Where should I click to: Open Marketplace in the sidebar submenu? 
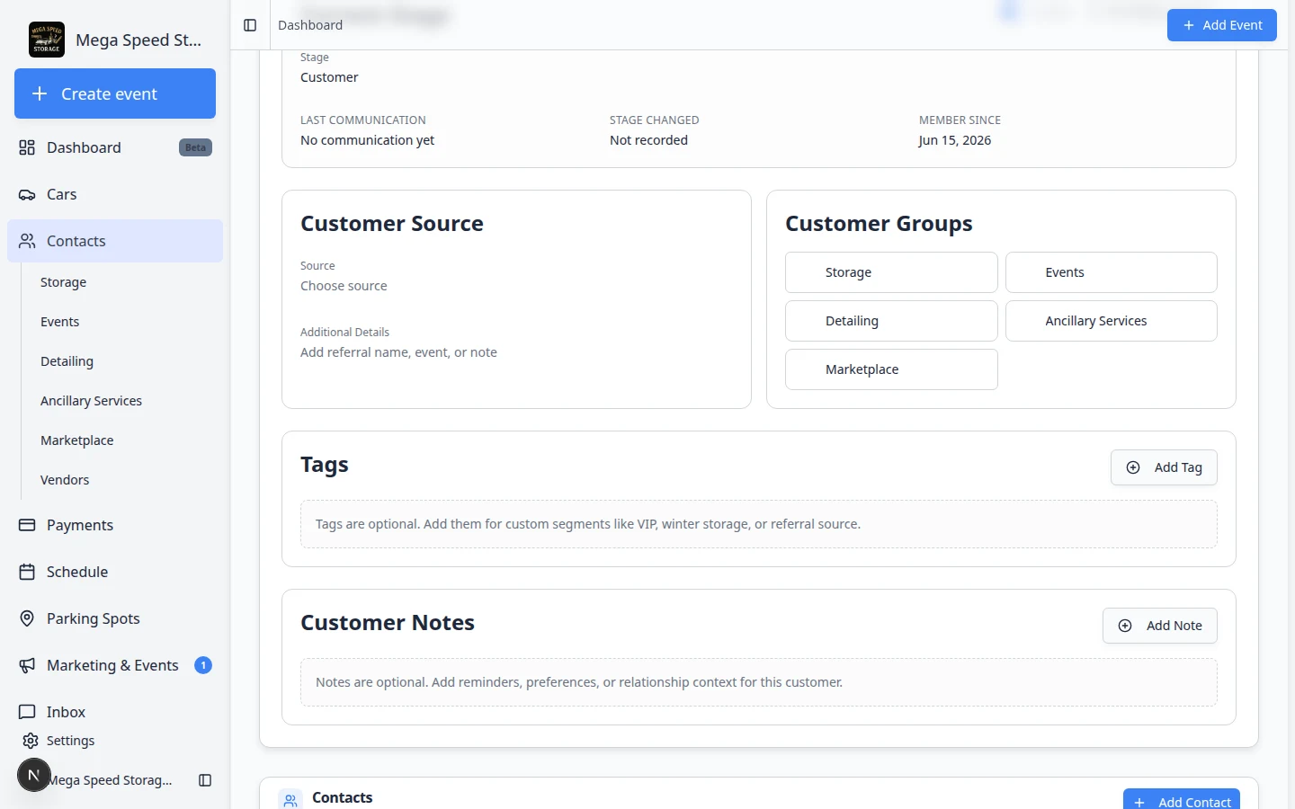tap(76, 440)
